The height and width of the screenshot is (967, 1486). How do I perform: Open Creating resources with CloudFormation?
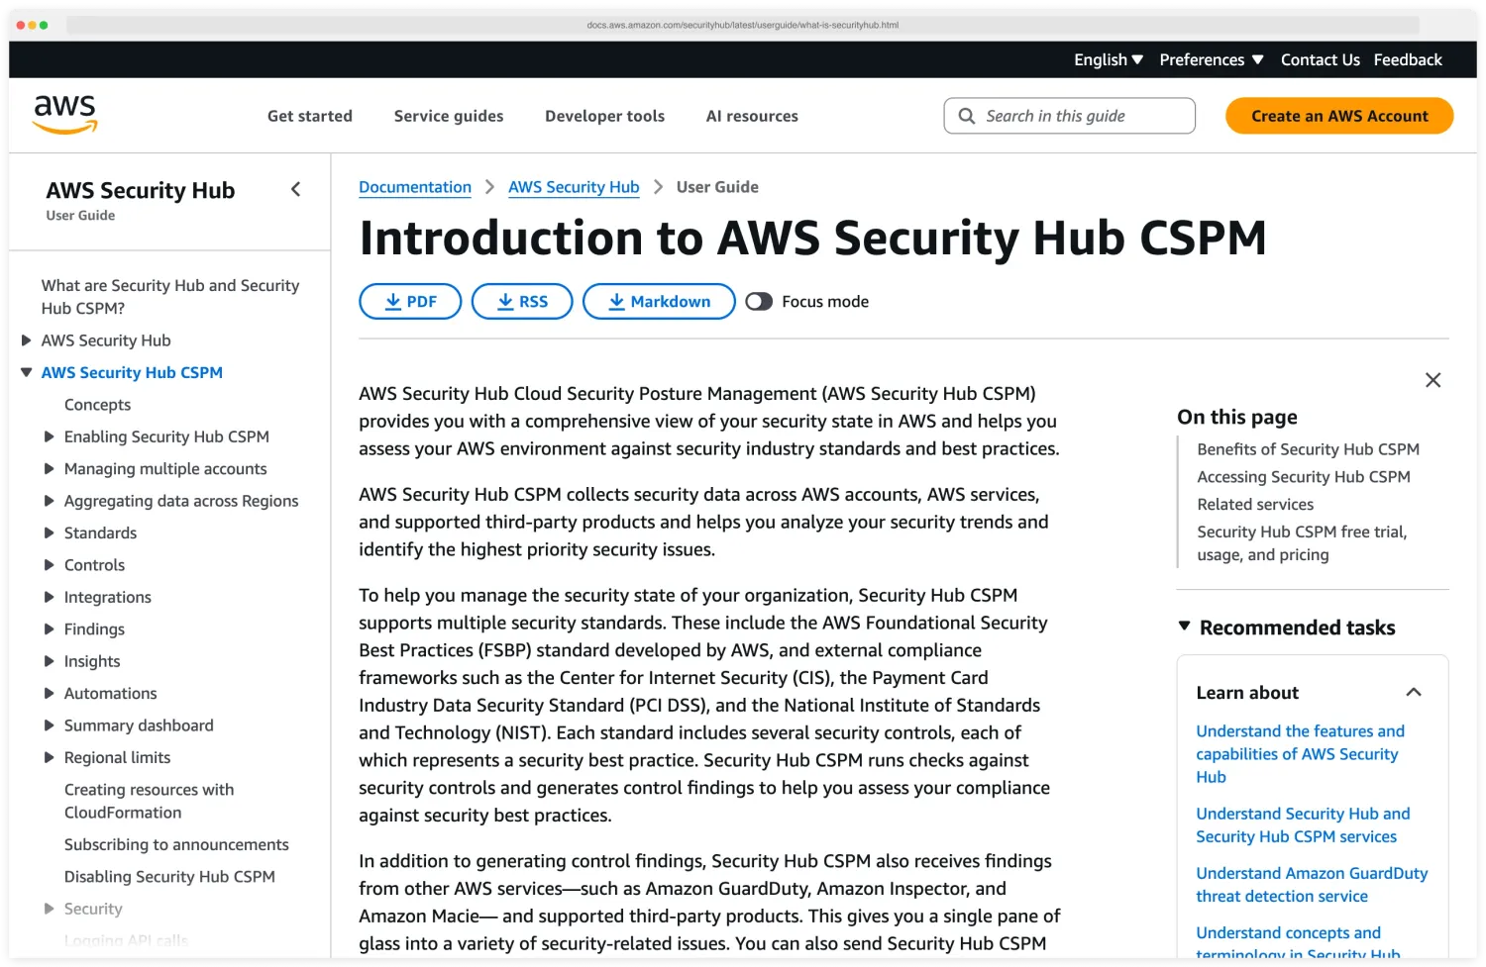pos(149,801)
